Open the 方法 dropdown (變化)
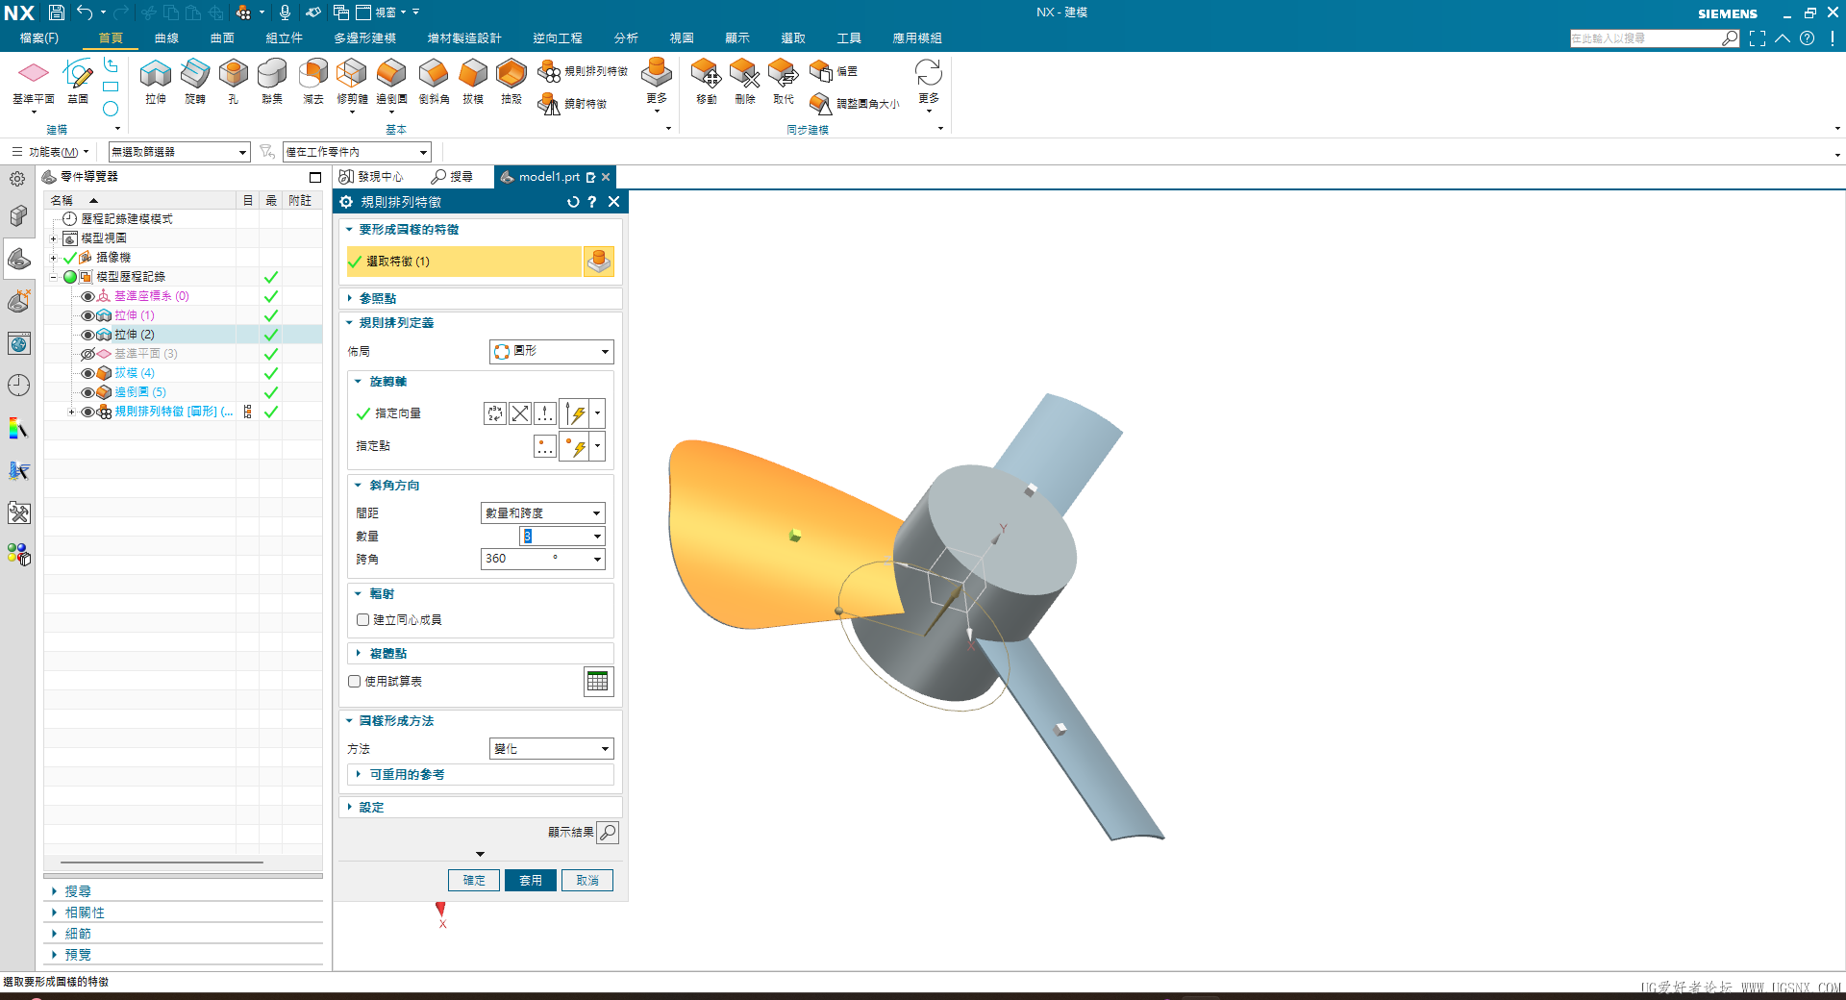This screenshot has height=1000, width=1846. click(x=552, y=749)
